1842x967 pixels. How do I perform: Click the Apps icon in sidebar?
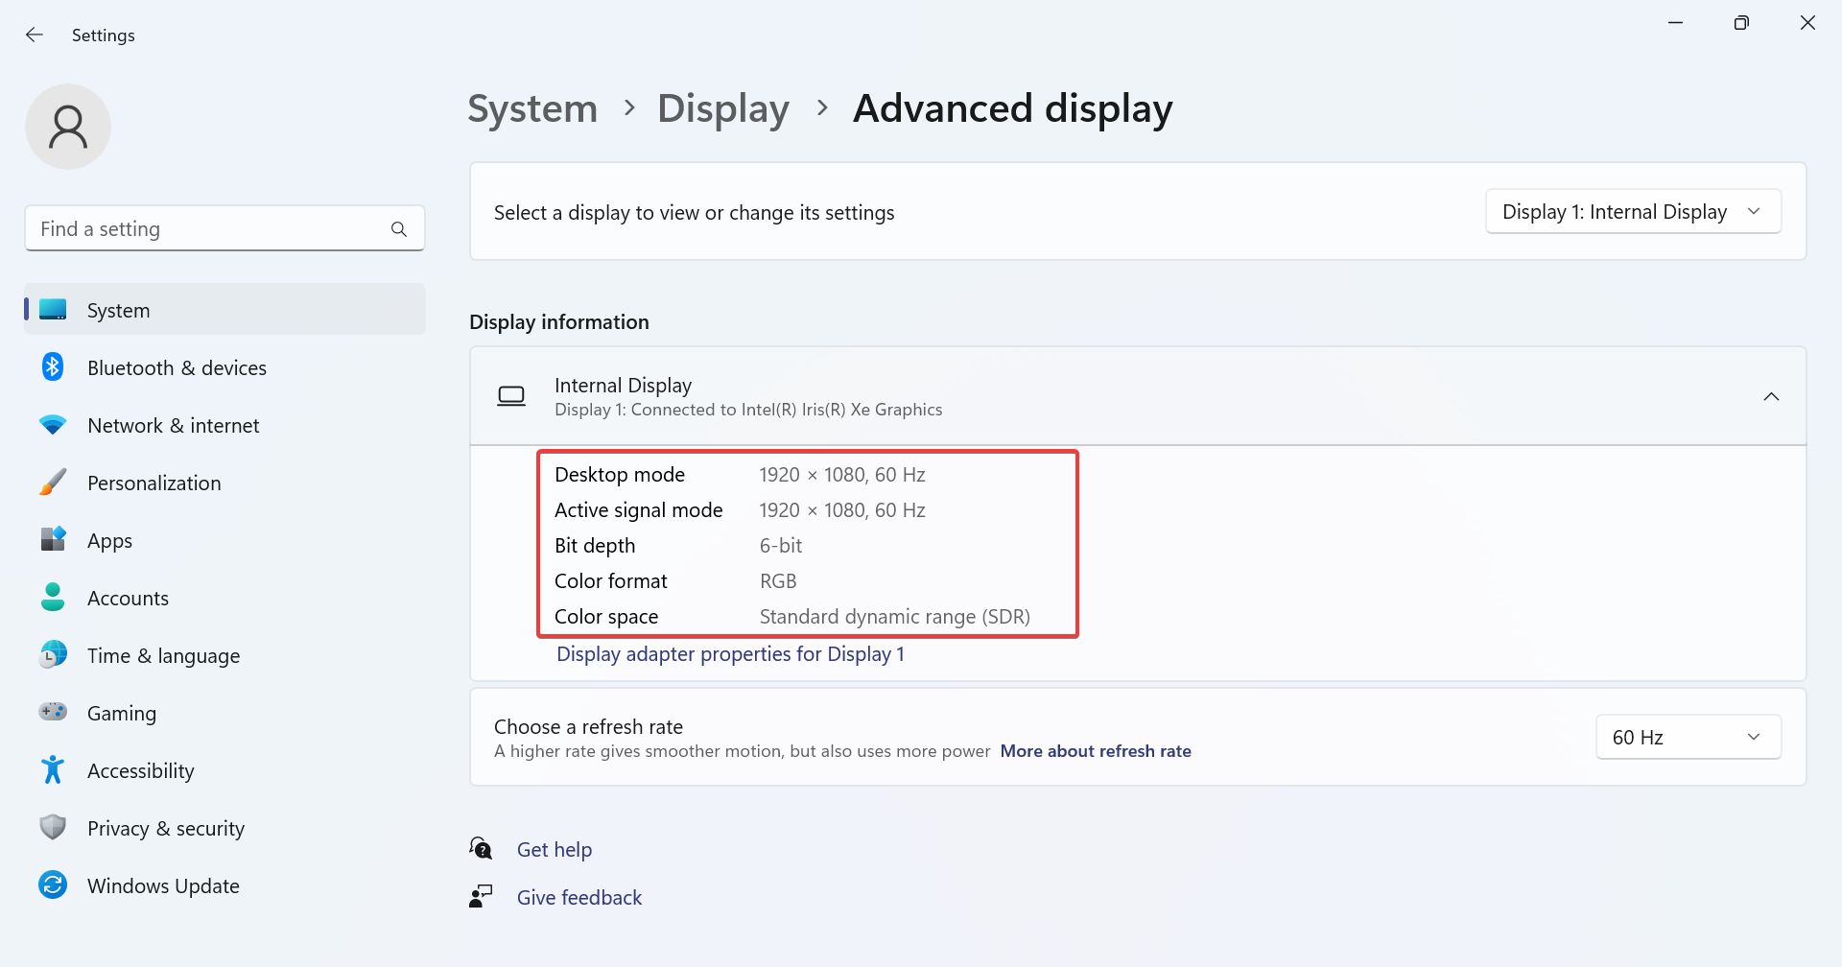[x=53, y=539]
